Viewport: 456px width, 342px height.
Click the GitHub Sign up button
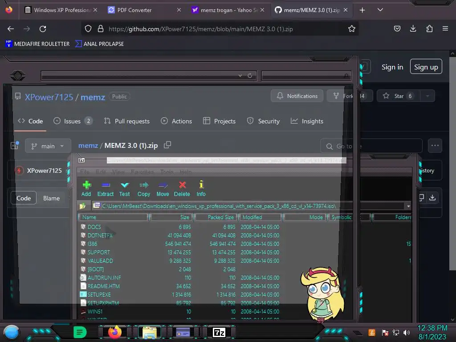tap(426, 67)
